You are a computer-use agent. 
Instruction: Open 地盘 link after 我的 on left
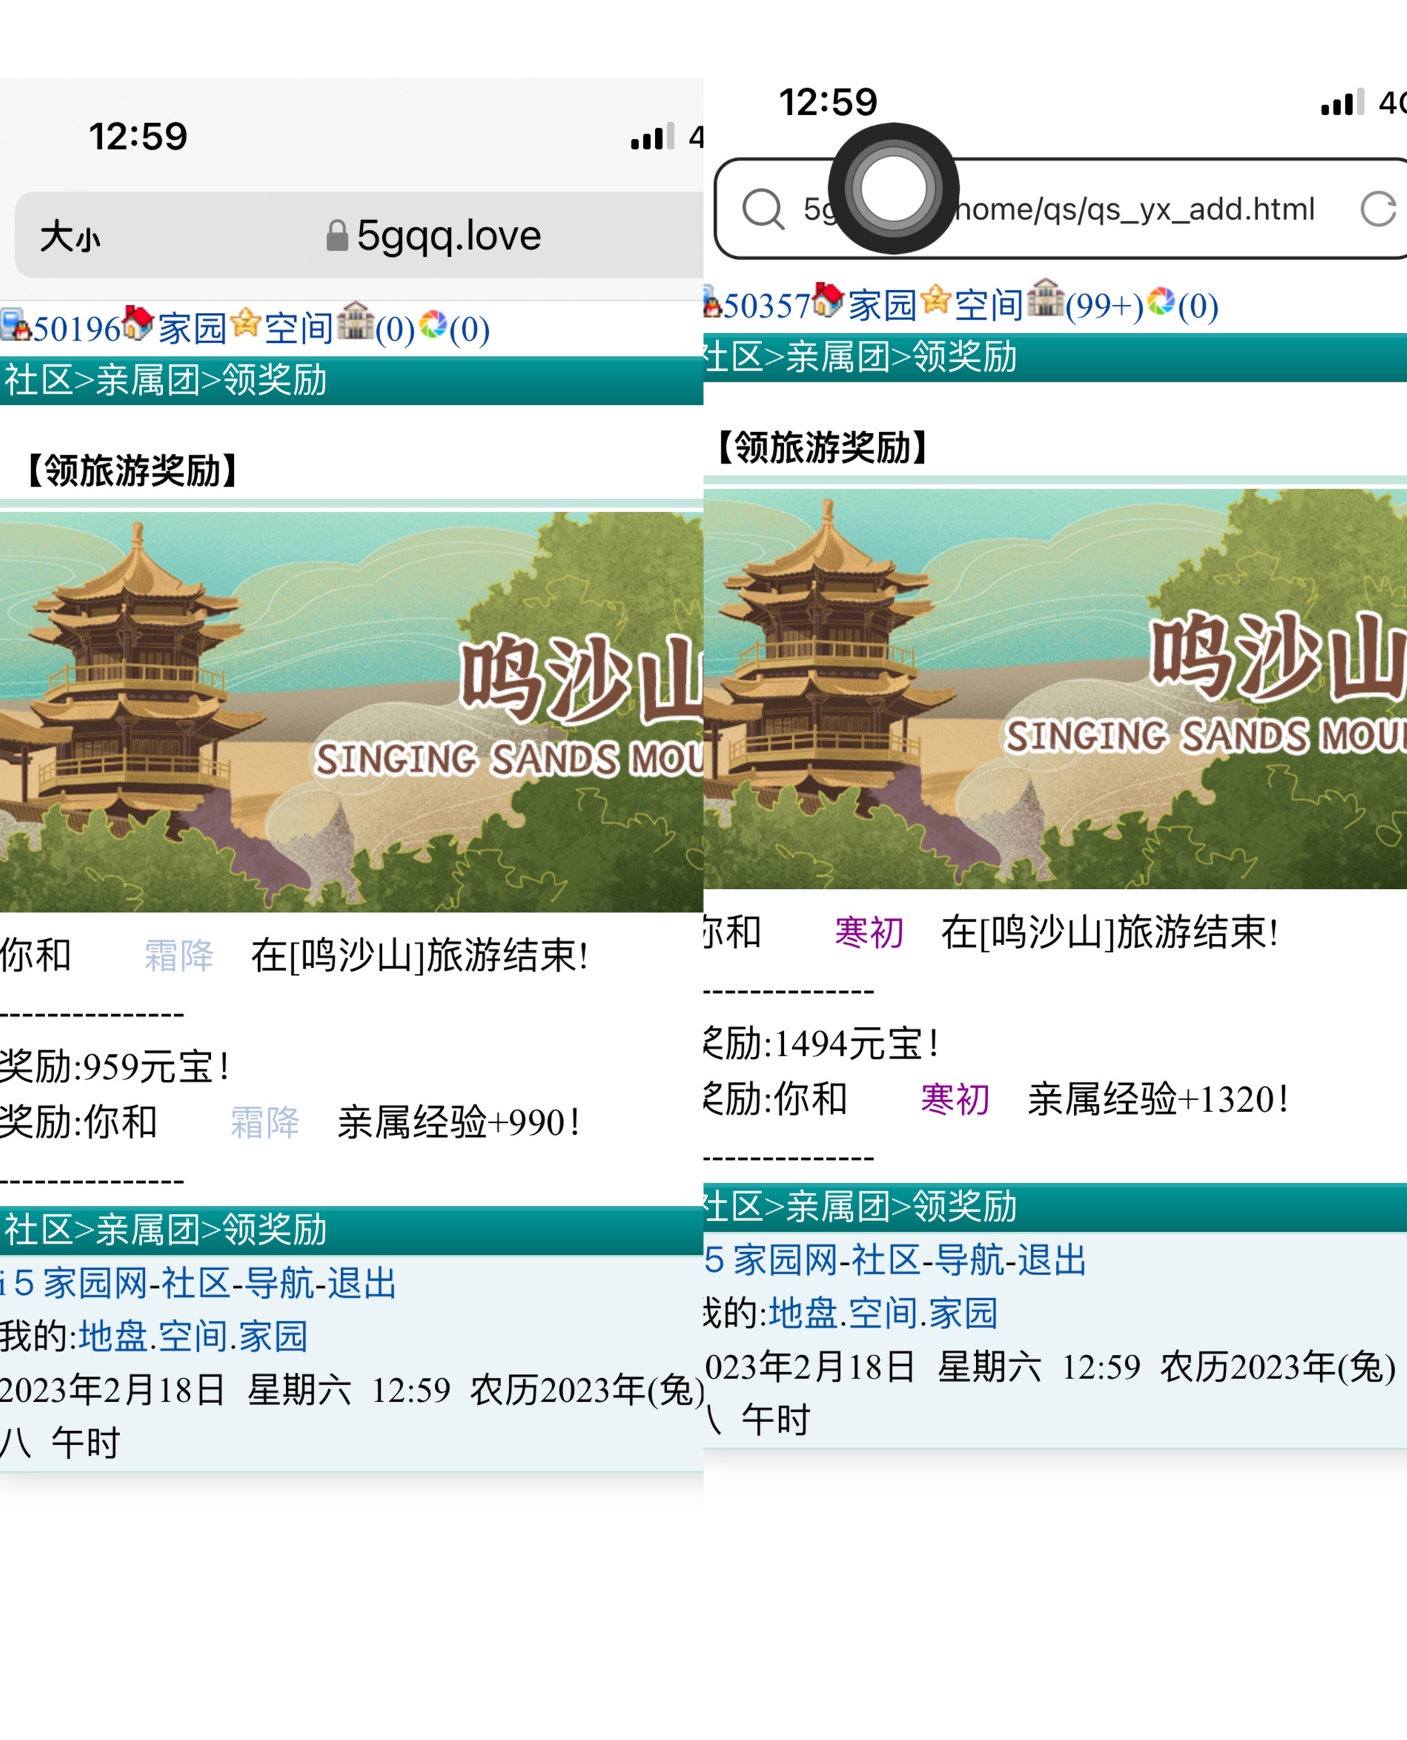coord(114,1336)
